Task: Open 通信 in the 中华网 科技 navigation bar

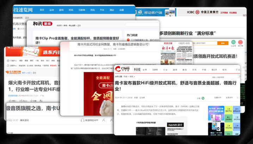Action: tap(175, 70)
